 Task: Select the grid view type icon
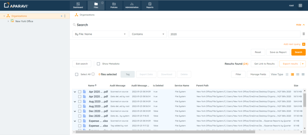pyautogui.click(x=298, y=74)
